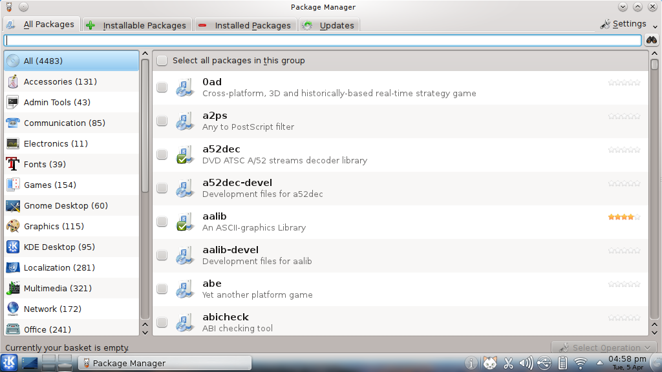Open the Settings dropdown
The height and width of the screenshot is (372, 662).
point(628,24)
